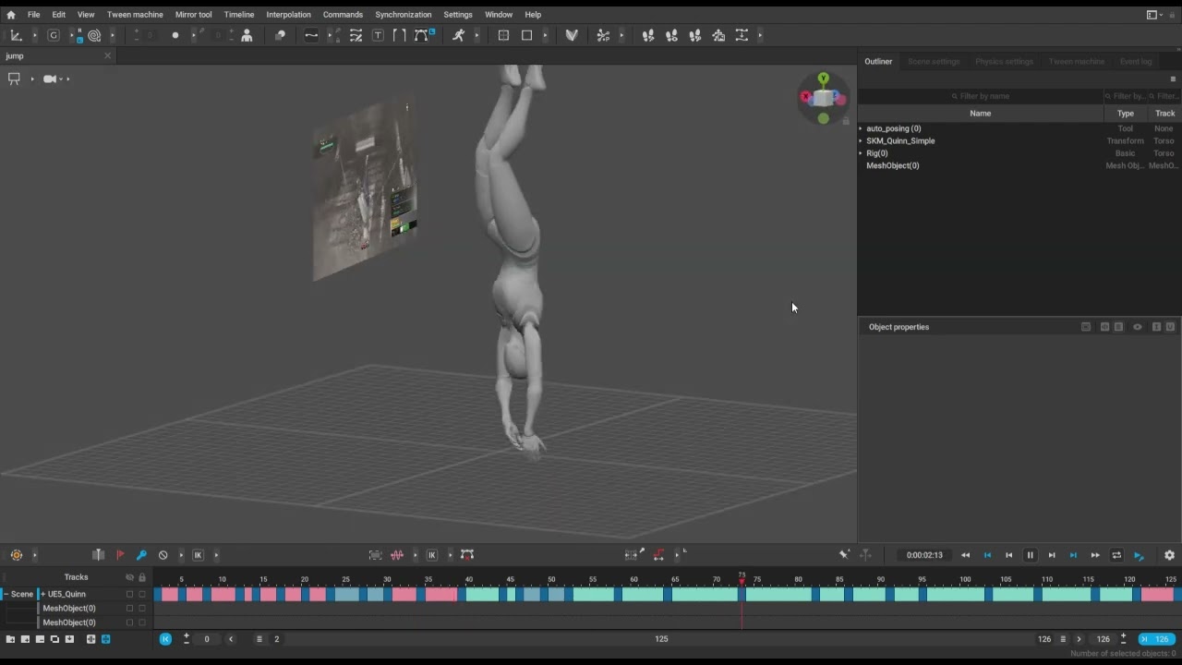Click the character silhouette icon in toolbar
This screenshot has width=1182, height=665.
coord(247,35)
